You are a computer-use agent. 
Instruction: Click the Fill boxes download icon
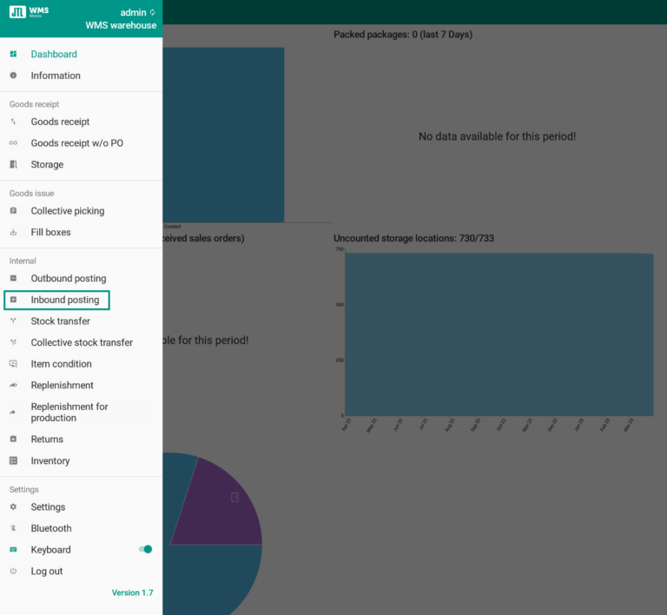(13, 232)
